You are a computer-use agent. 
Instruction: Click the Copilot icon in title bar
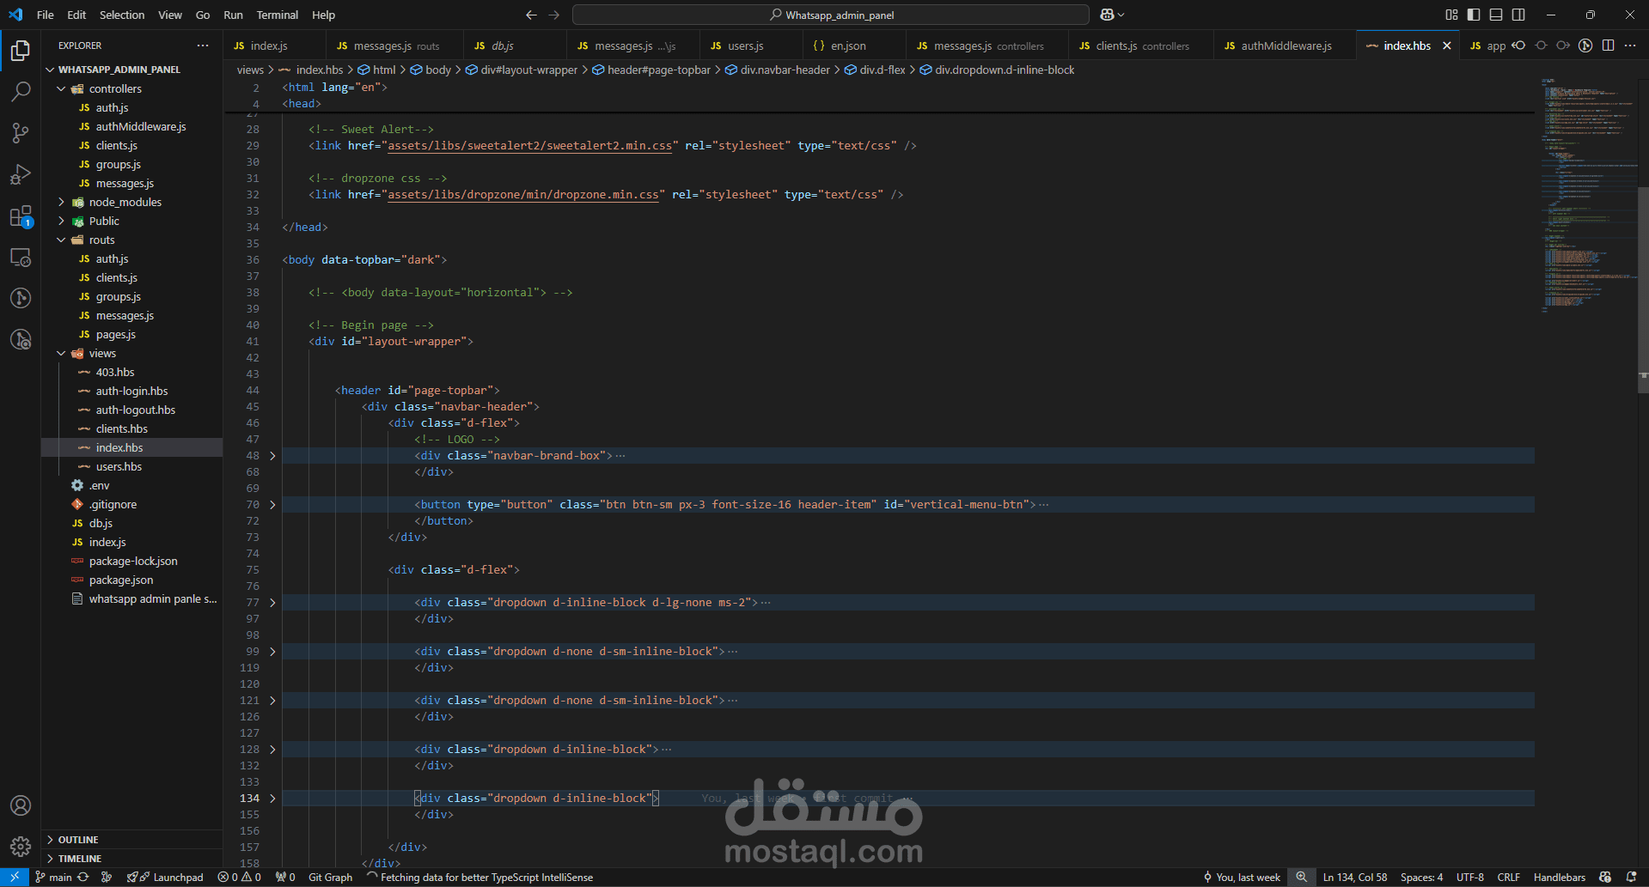coord(1107,15)
